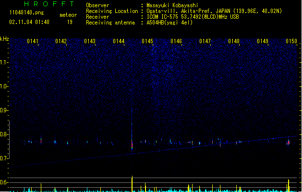Screen dimensions: 302x192
Task: Click the 0146 time marker
Action: coord(176,41)
